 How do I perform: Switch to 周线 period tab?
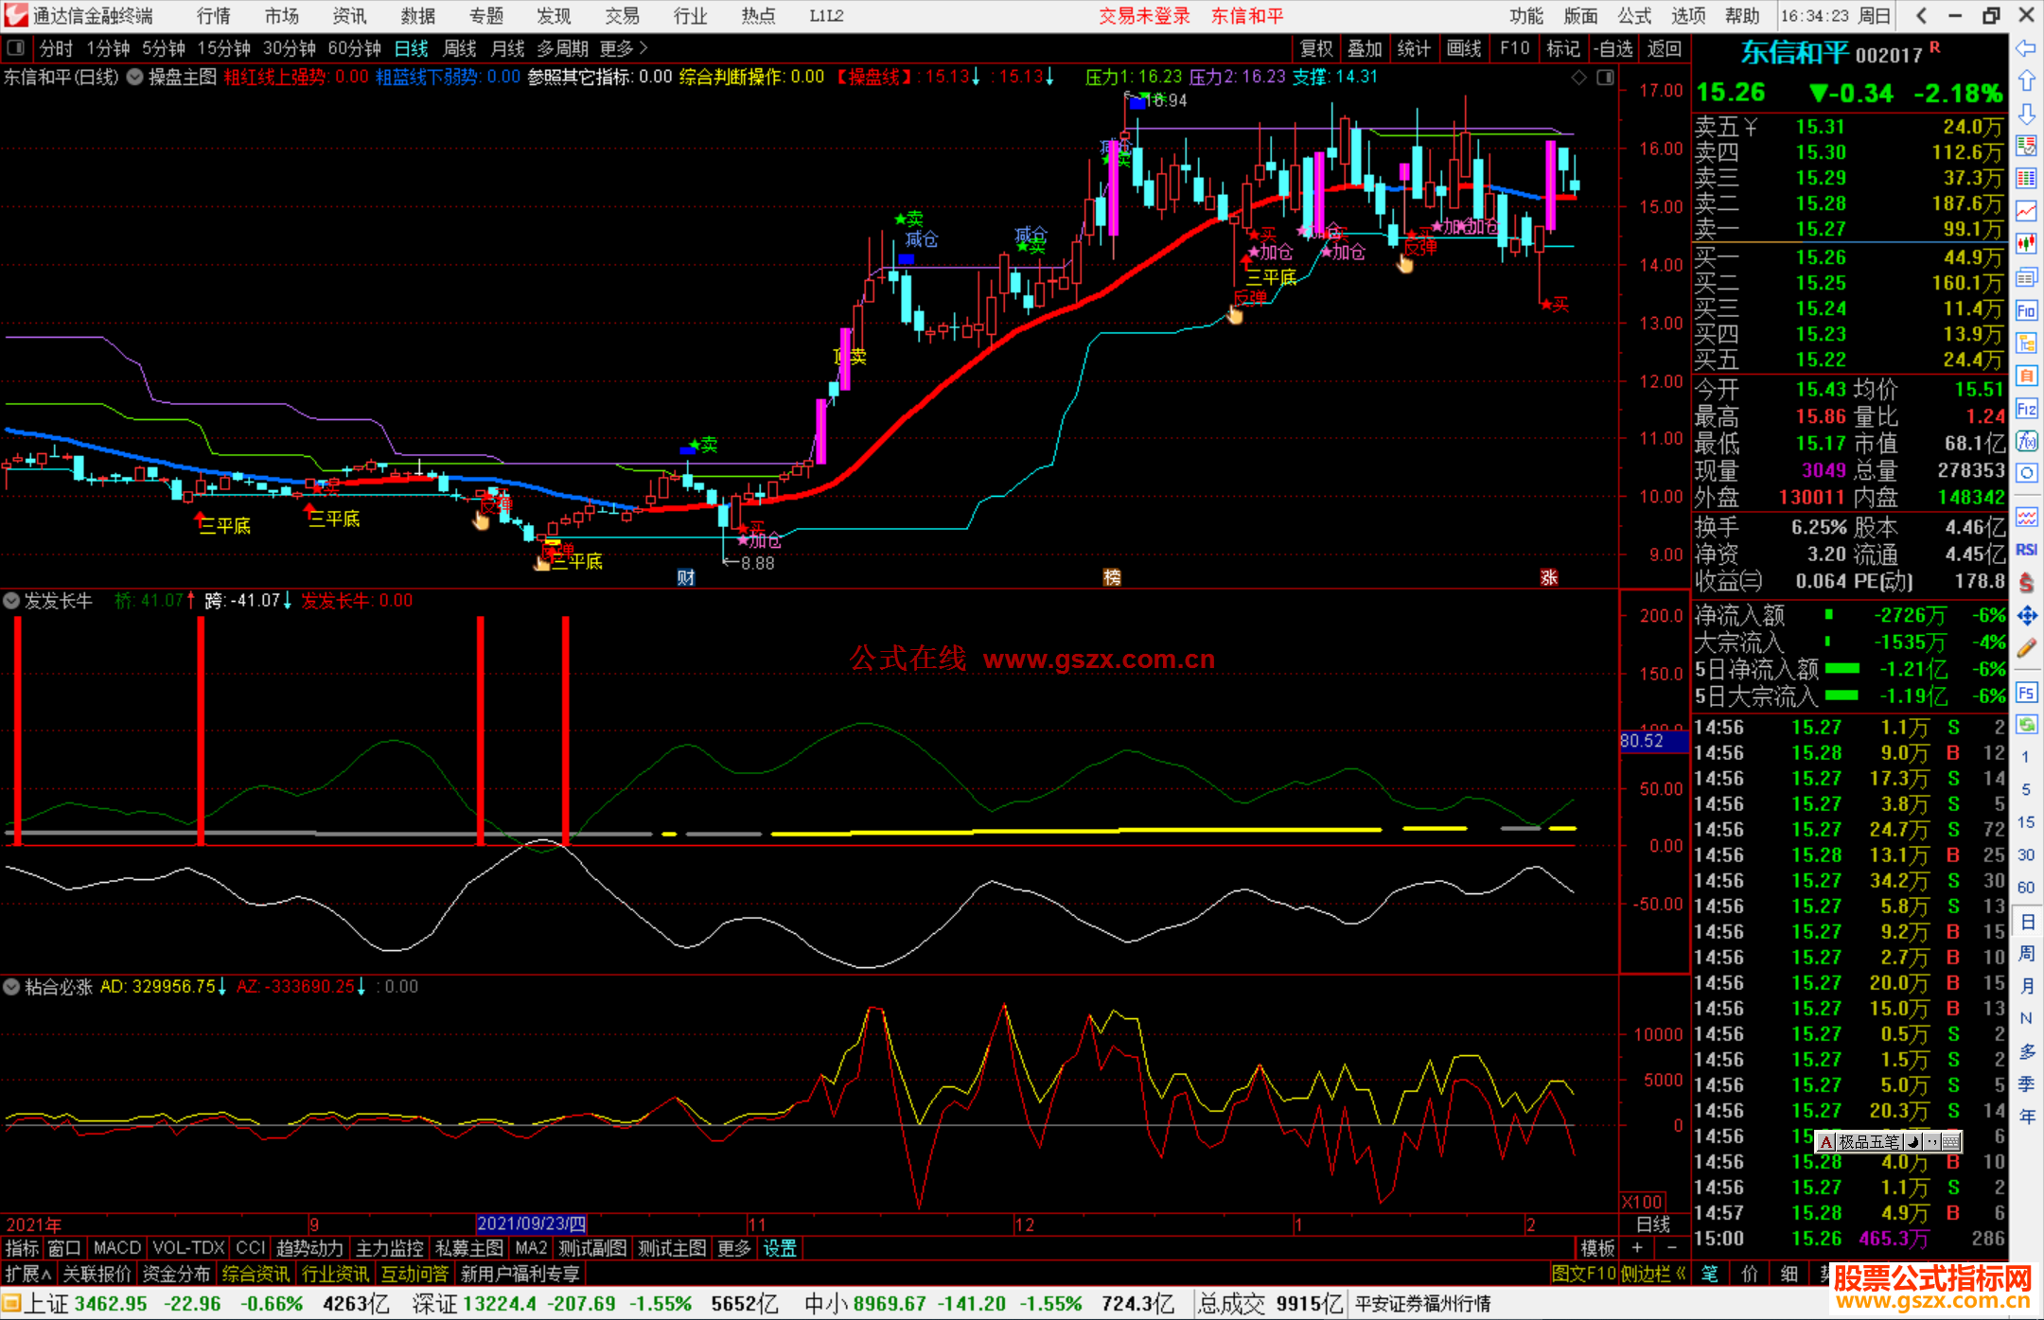(x=459, y=48)
